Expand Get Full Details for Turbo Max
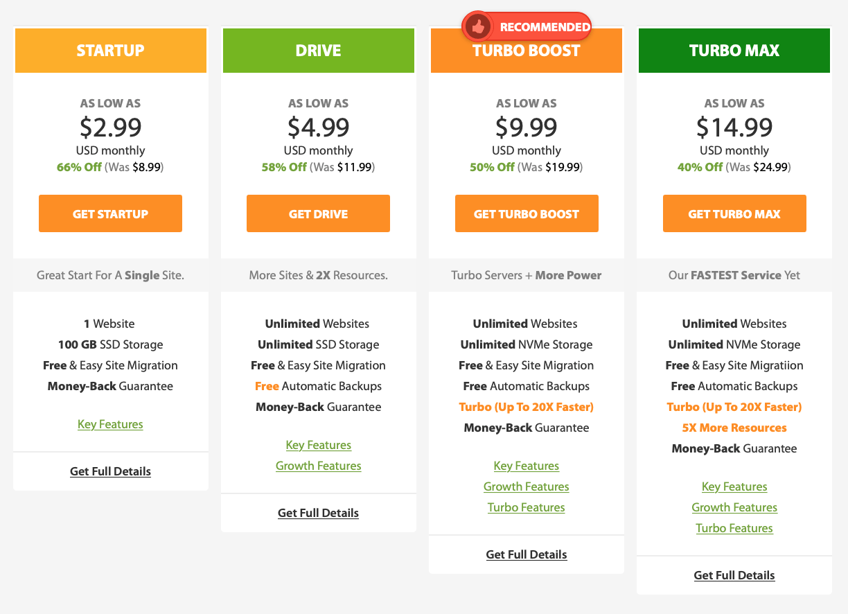The width and height of the screenshot is (848, 614). click(x=734, y=574)
